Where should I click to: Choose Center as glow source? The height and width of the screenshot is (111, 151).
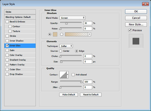pos(60,51)
